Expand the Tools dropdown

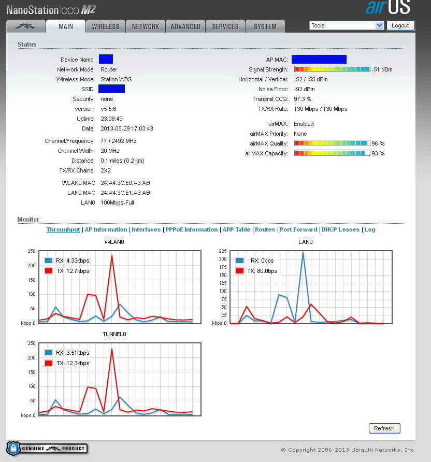point(347,25)
